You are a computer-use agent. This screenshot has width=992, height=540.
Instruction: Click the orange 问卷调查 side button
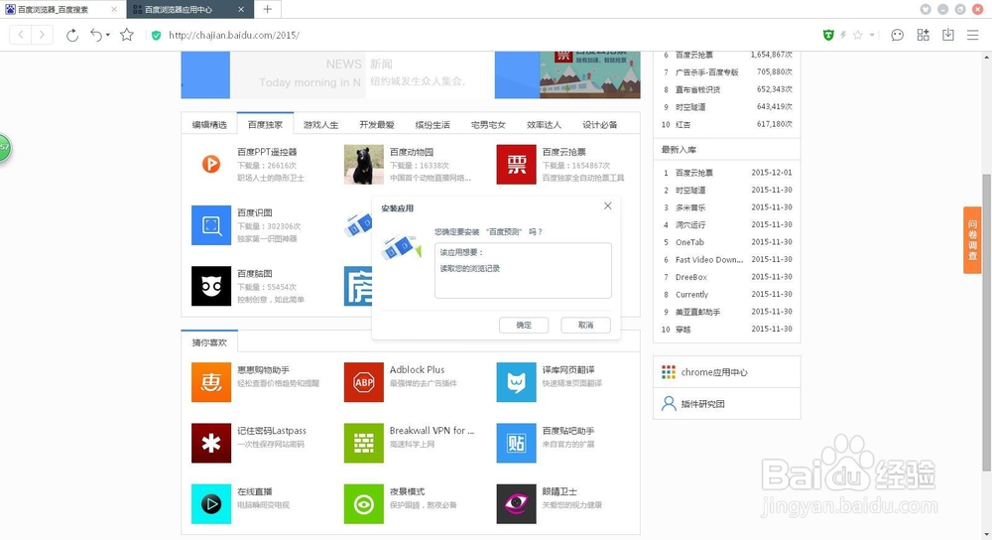pos(972,240)
